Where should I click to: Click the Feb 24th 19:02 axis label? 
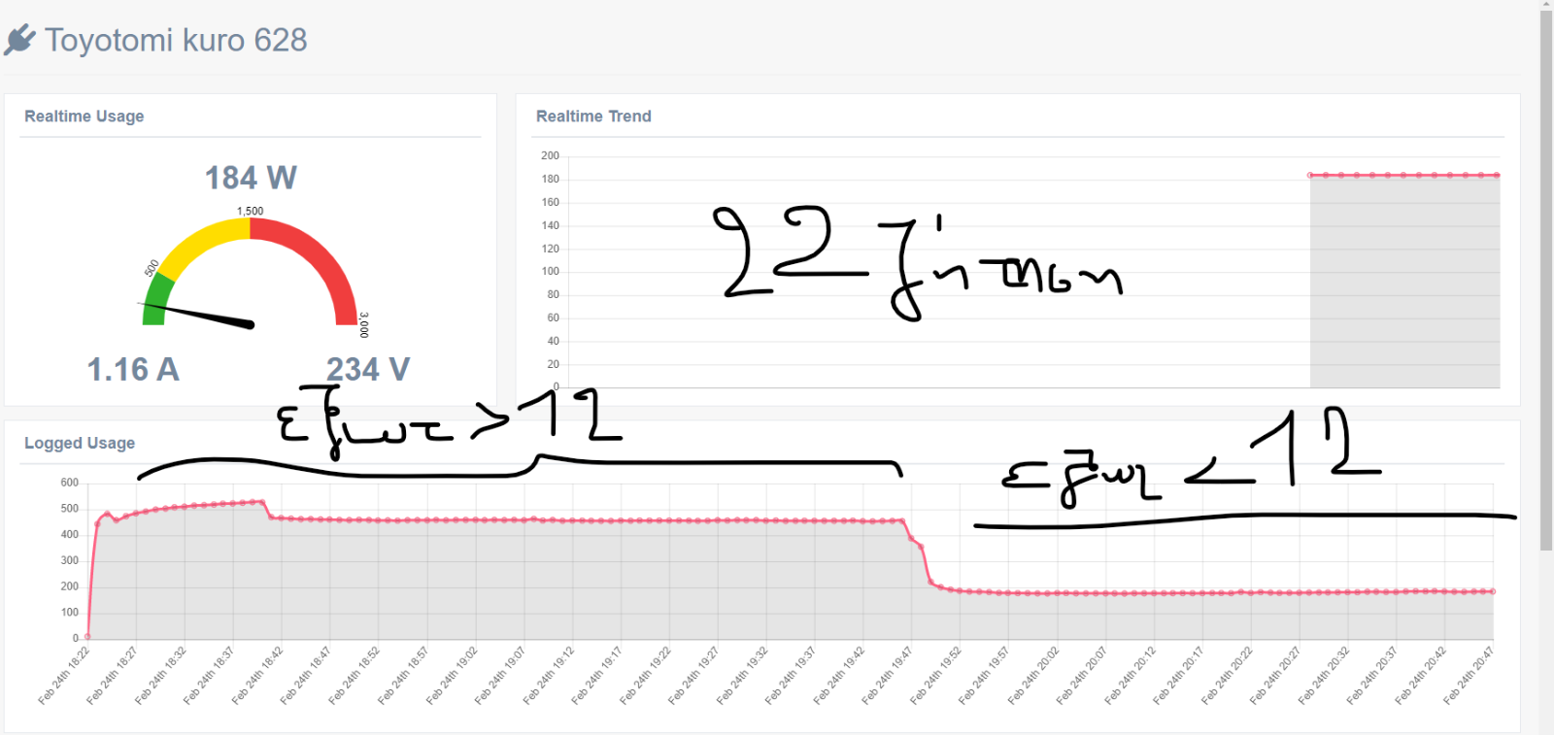[x=452, y=676]
